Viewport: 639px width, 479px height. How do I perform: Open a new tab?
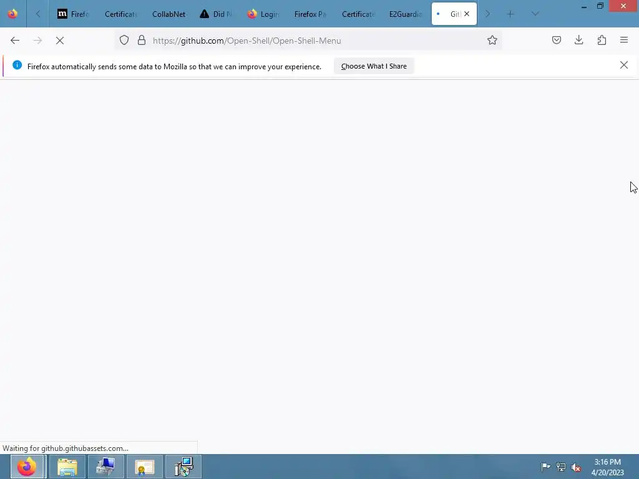click(x=510, y=14)
